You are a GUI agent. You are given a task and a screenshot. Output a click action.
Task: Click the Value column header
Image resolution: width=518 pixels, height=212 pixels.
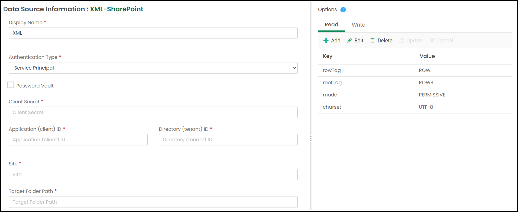[x=463, y=56]
